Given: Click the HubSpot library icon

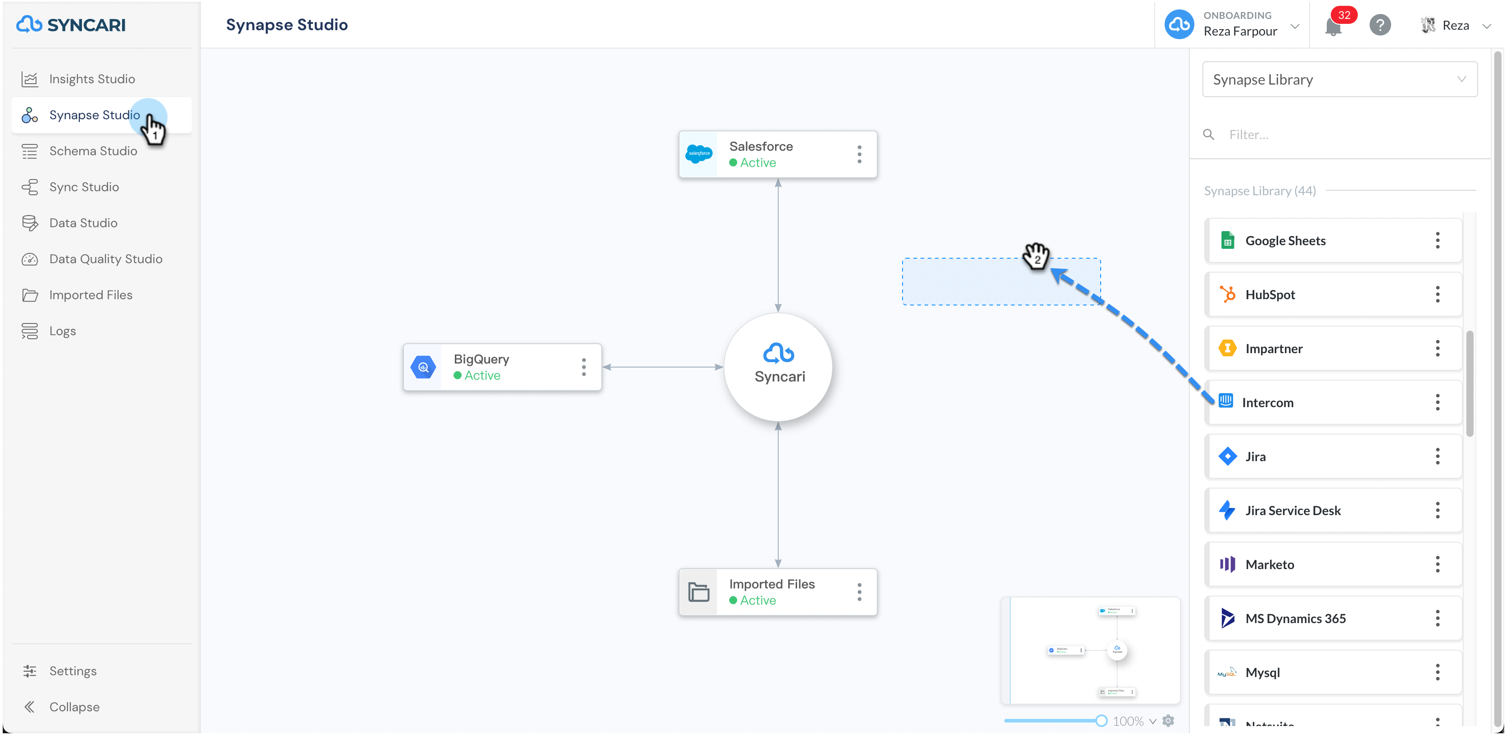Looking at the screenshot, I should [x=1227, y=294].
